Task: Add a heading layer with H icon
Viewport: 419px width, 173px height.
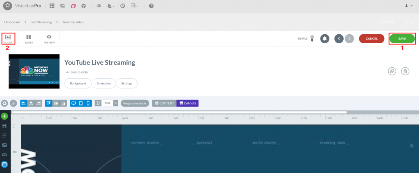Action: point(4,126)
